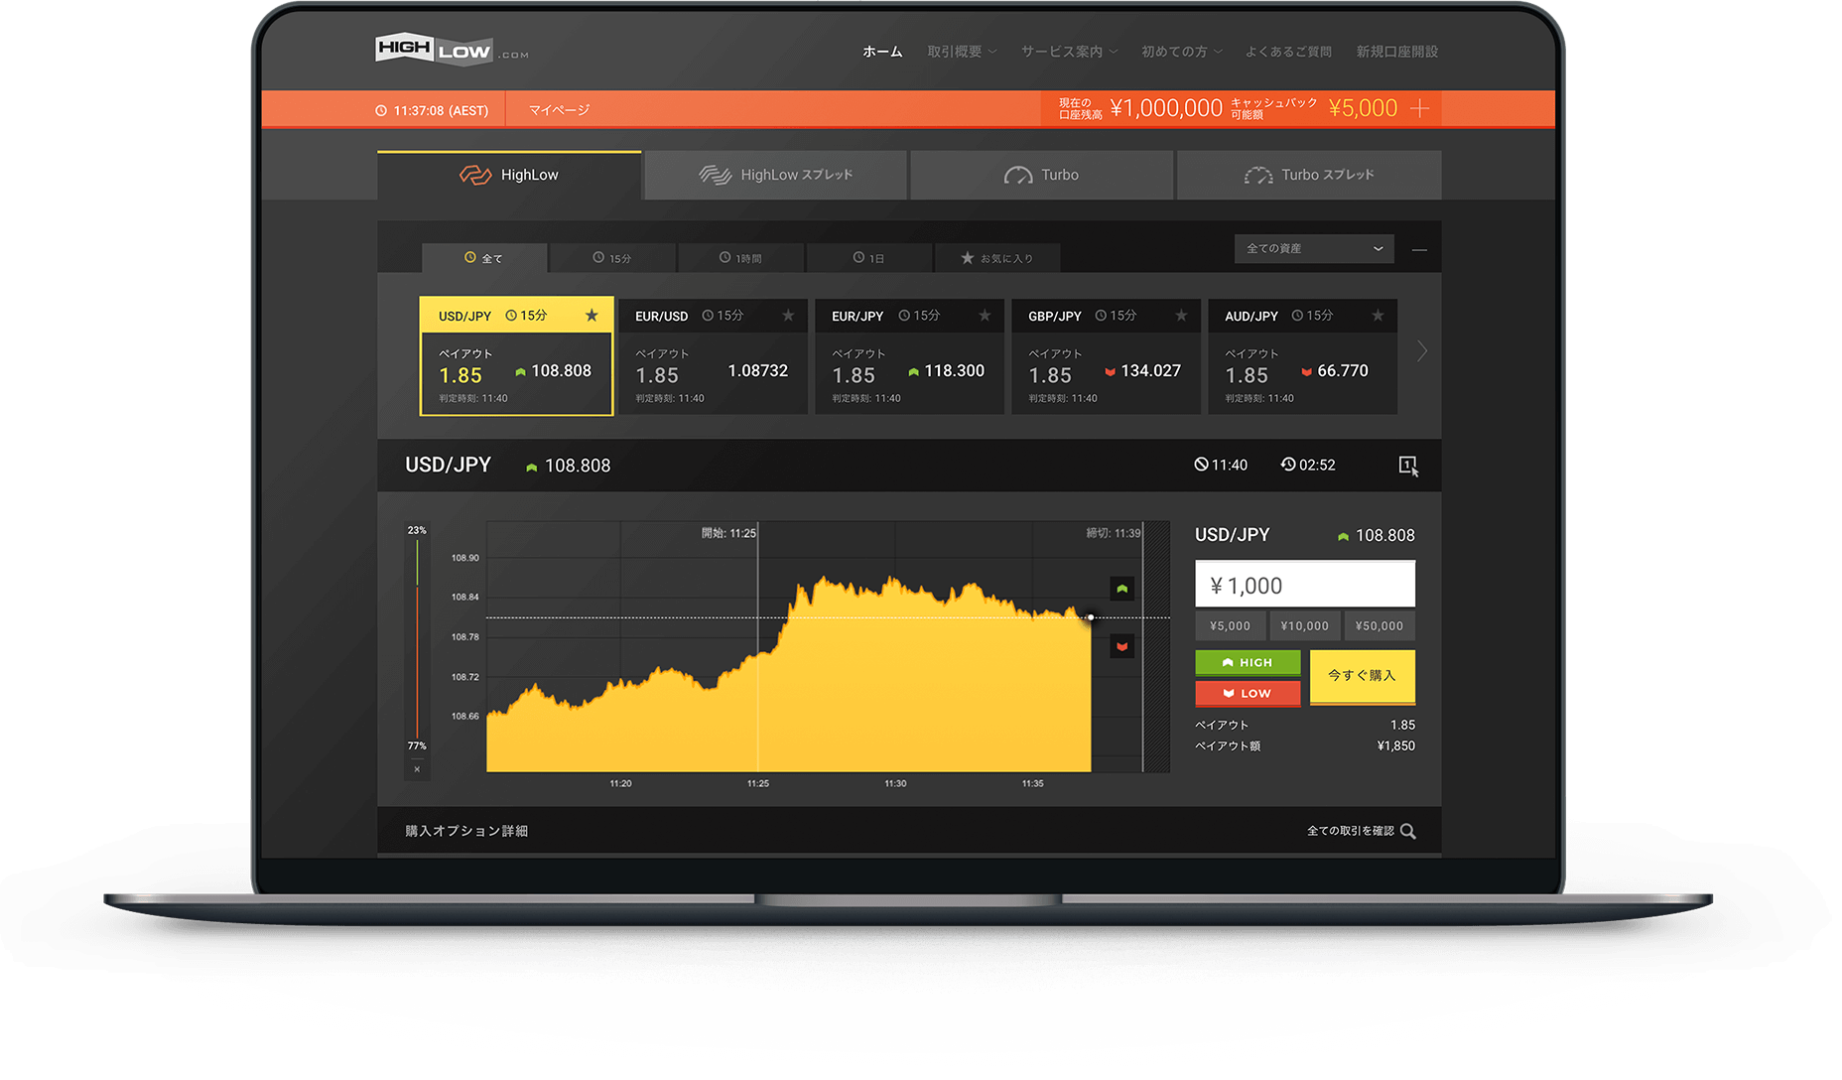Select the AUD/JPY asset card
The image size is (1842, 1080).
point(1302,356)
